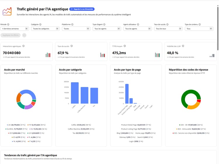Toggle 404 - Introuvable legend entry

pos(191,129)
